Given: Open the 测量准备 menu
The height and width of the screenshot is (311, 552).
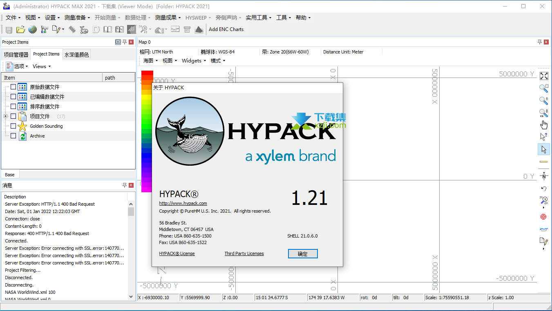Looking at the screenshot, I should [x=77, y=18].
